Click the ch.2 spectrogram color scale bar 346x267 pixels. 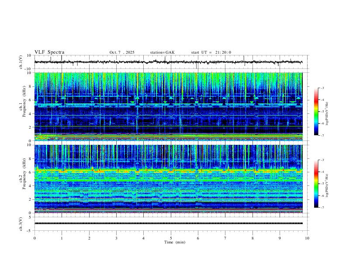(316, 184)
